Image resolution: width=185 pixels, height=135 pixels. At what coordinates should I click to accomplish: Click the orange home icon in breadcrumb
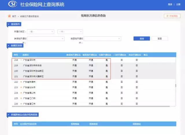(9, 16)
